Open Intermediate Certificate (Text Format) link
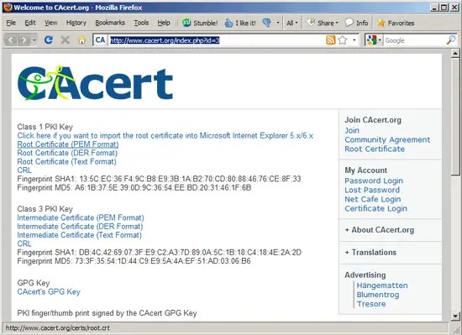Image resolution: width=462 pixels, height=335 pixels. [x=79, y=235]
